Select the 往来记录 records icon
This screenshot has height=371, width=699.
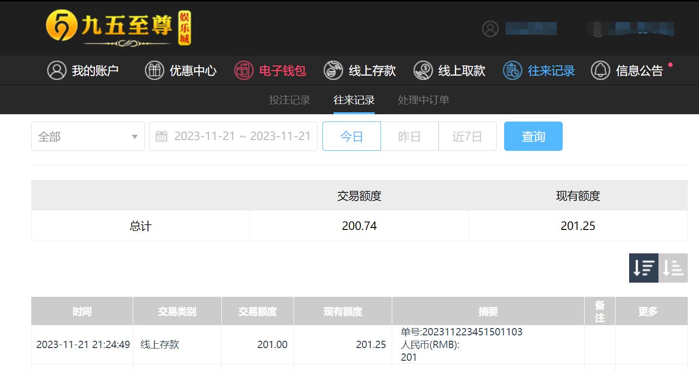pyautogui.click(x=512, y=70)
